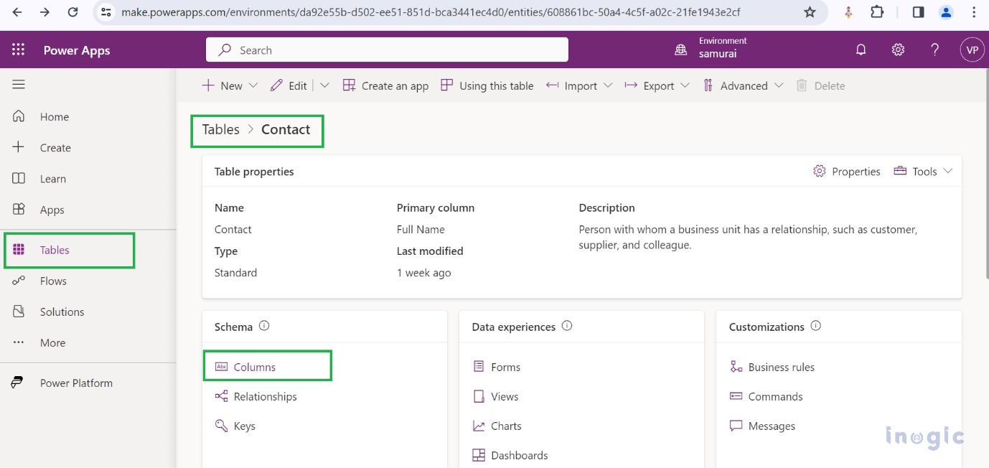Click New in the command bar
The height and width of the screenshot is (468, 989).
[222, 85]
